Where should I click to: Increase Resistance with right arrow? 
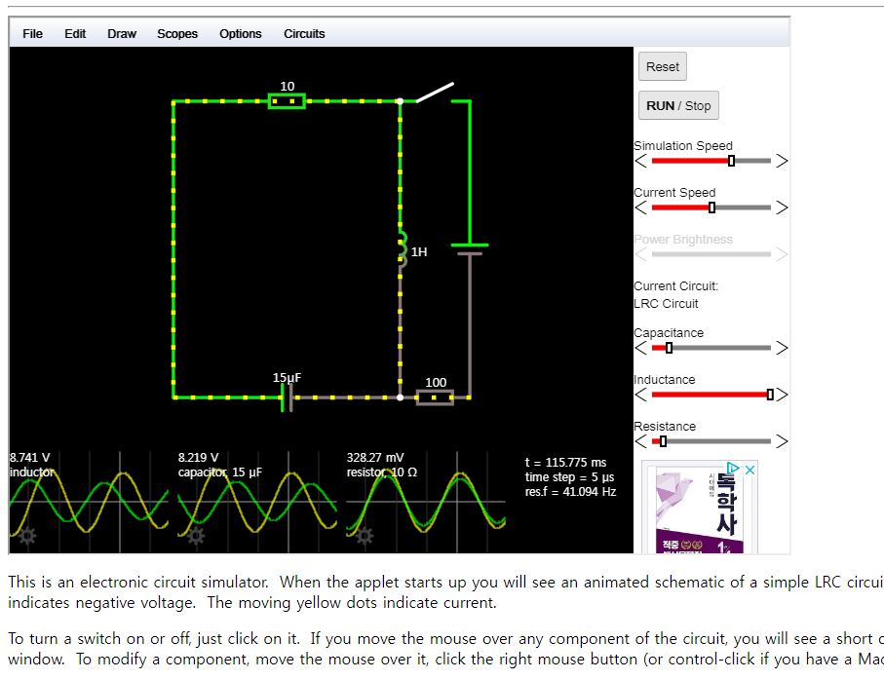tap(782, 441)
